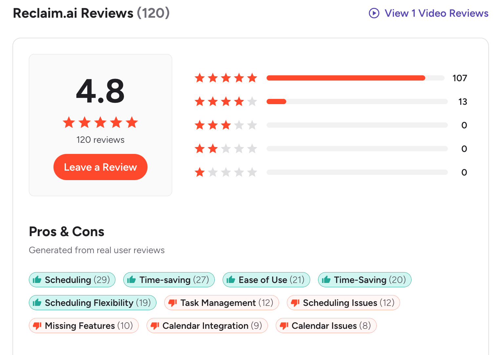The image size is (501, 355).
Task: Select the Pros & Cons section
Action: [67, 232]
